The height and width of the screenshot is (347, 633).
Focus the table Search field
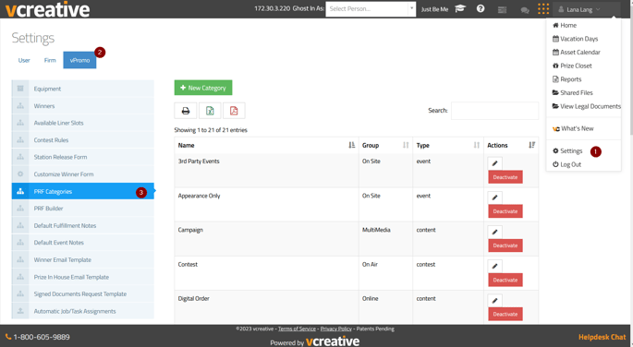point(494,111)
